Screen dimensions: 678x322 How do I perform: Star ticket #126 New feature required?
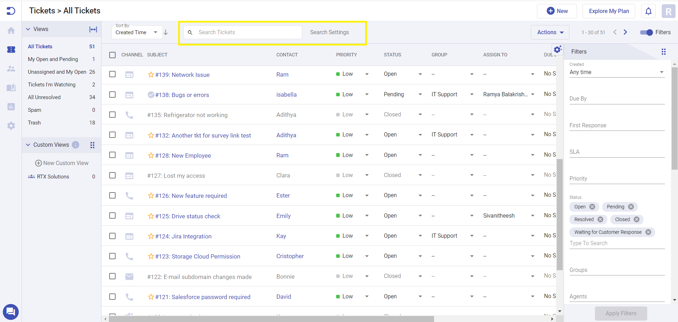(151, 195)
